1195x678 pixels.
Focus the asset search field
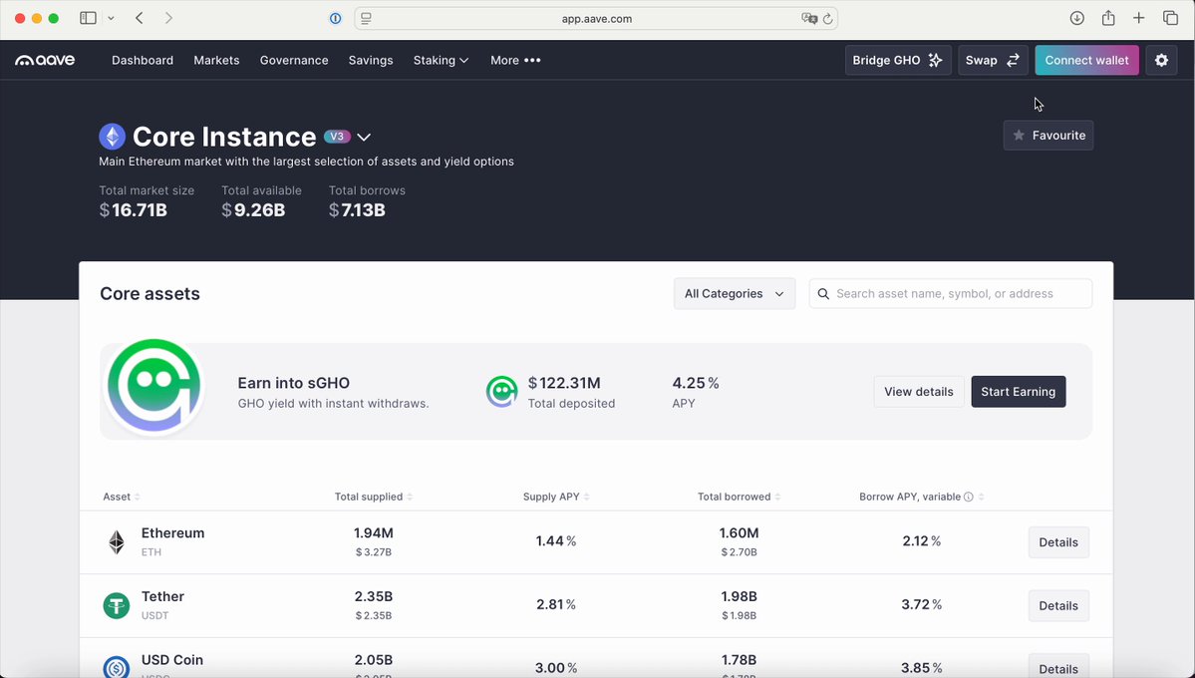point(951,293)
